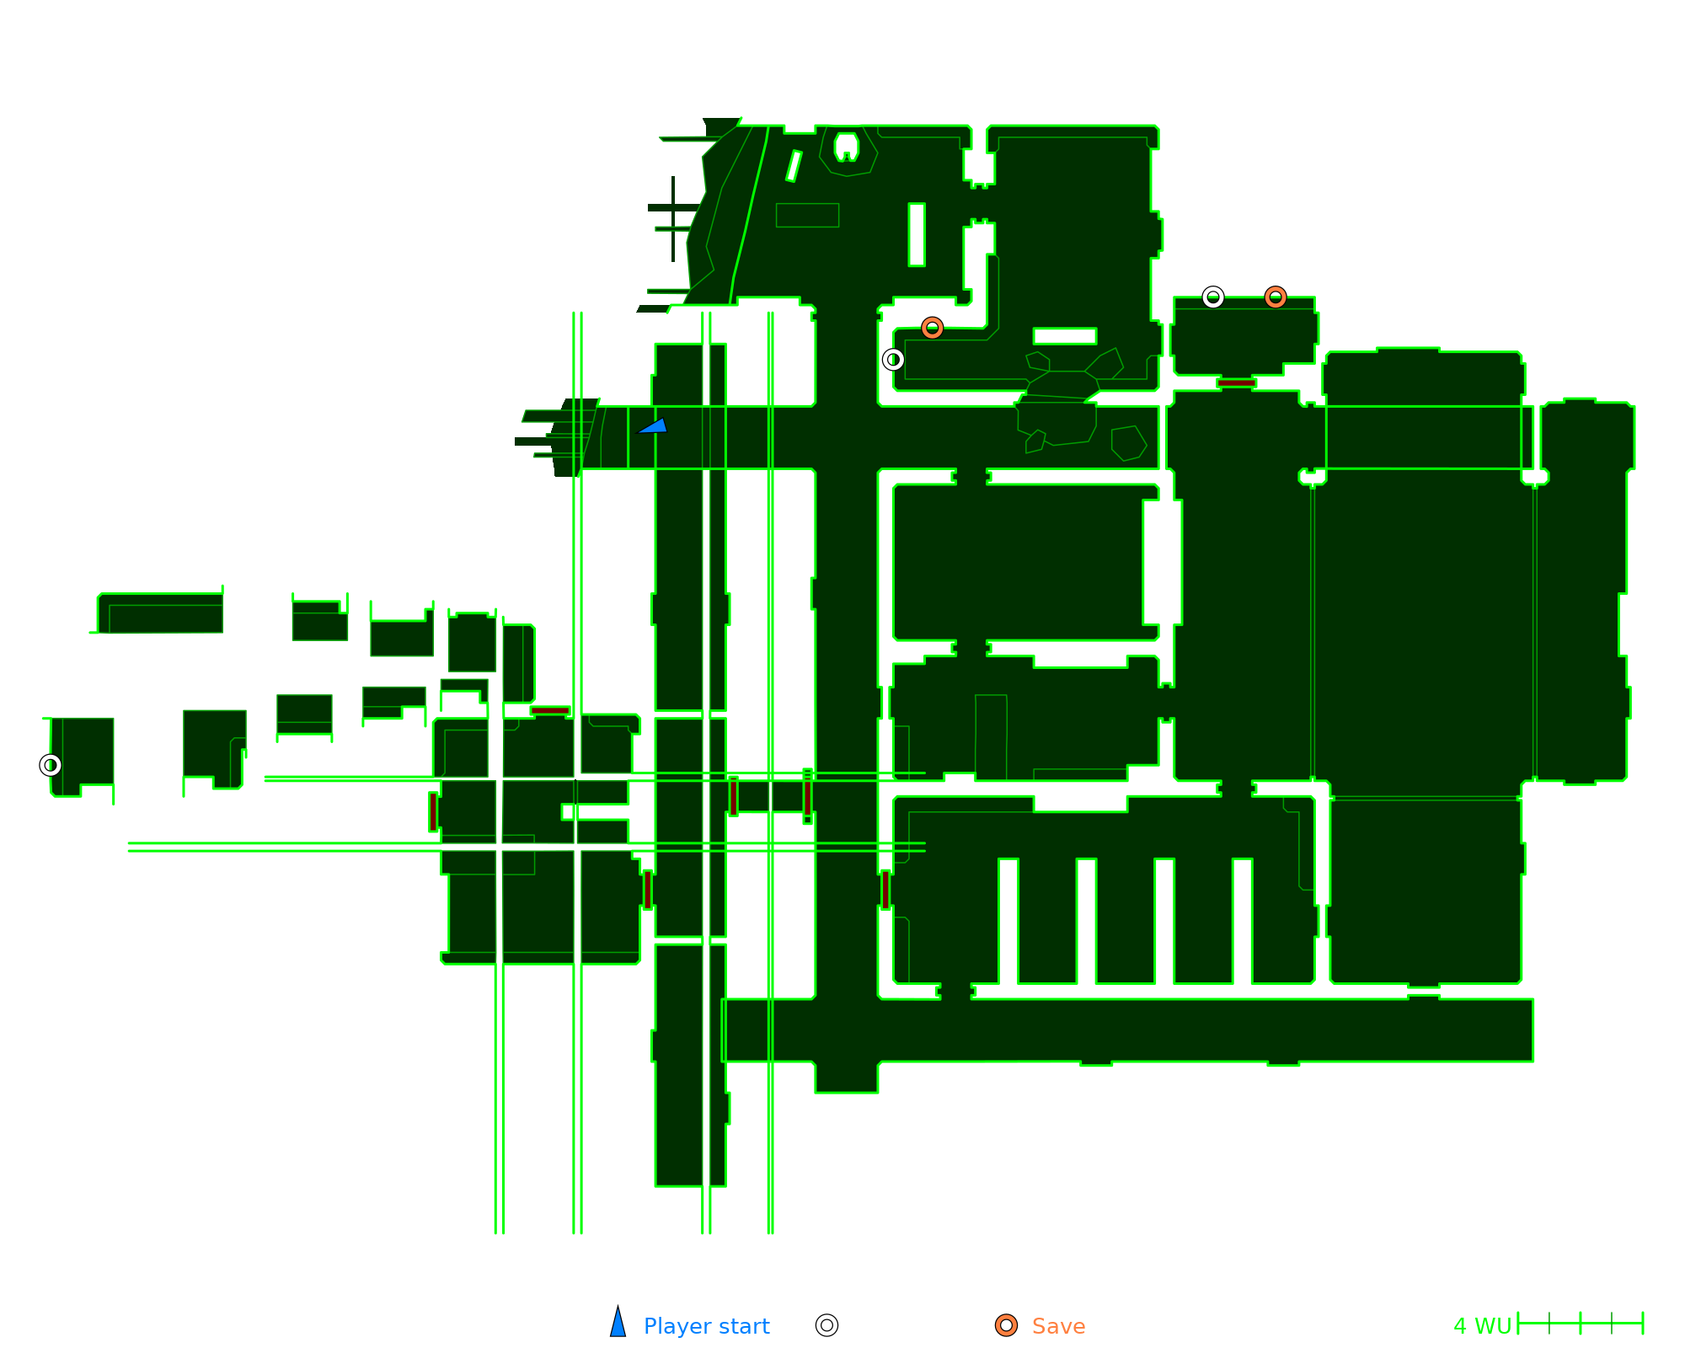Viewport: 1685px width, 1348px height.
Task: Click the orange Save circle in legend
Action: pos(1006,1325)
